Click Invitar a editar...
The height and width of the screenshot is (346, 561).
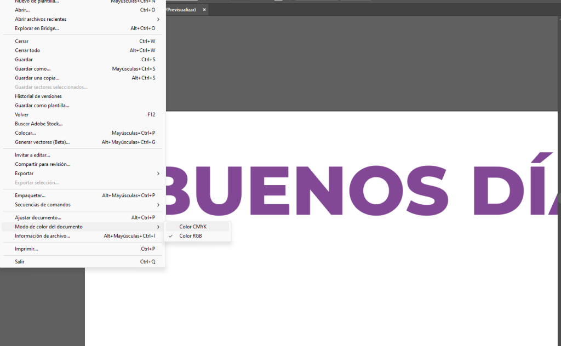[x=83, y=155]
